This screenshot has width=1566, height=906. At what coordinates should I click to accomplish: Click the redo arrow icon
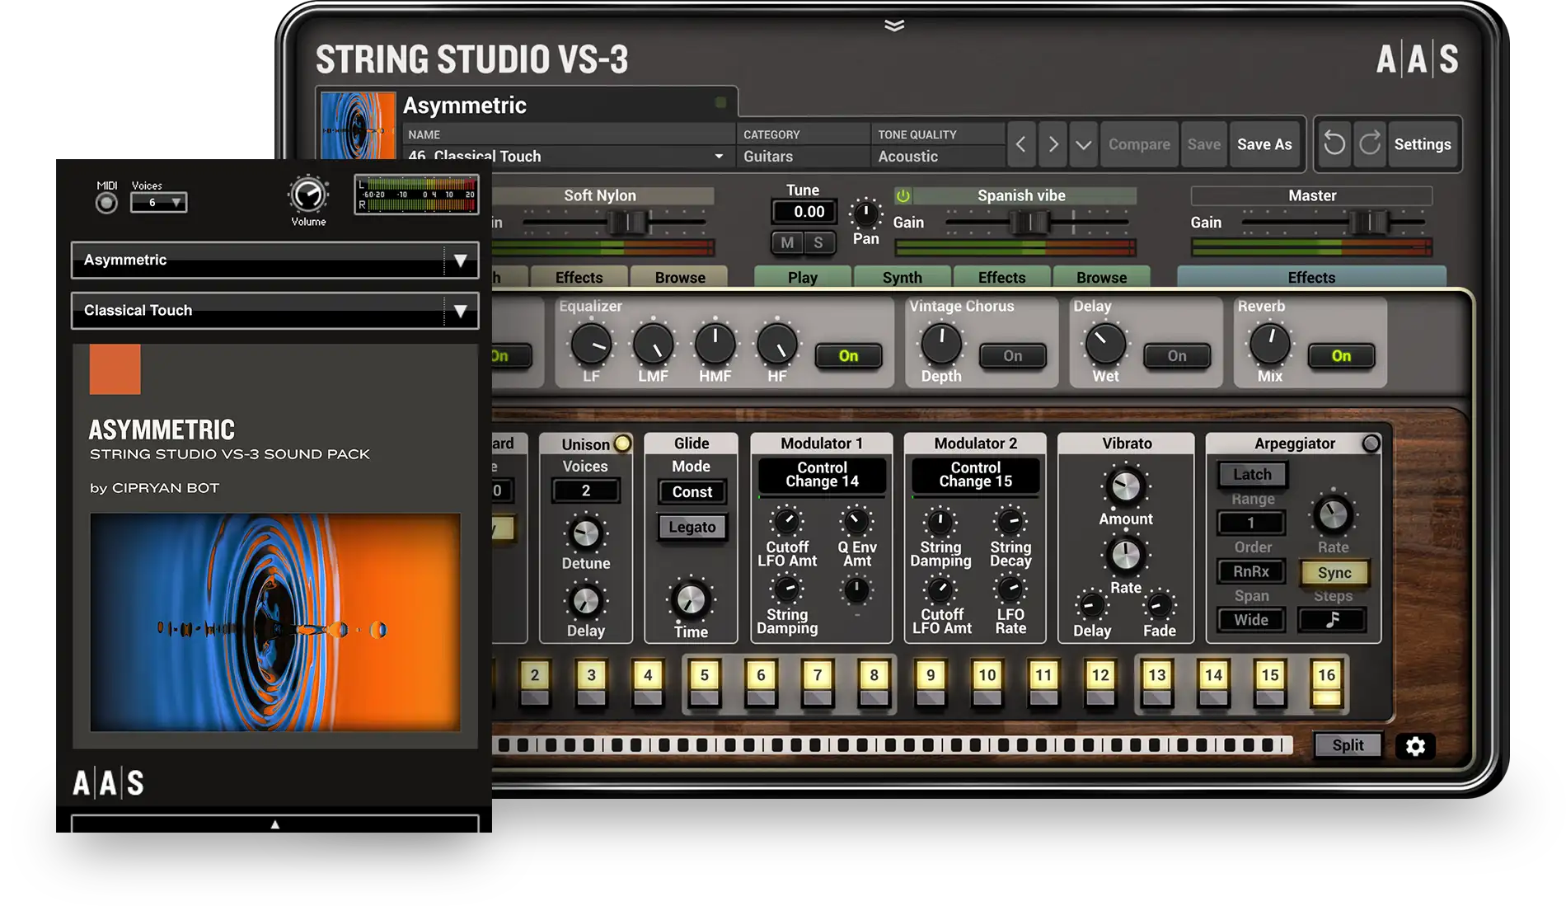pos(1369,144)
